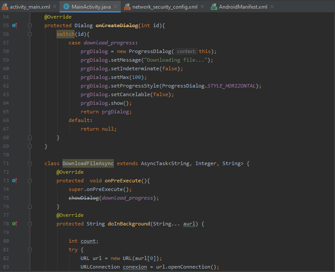Click the 'default:' label on line 66
This screenshot has height=272, width=335.
pos(80,120)
